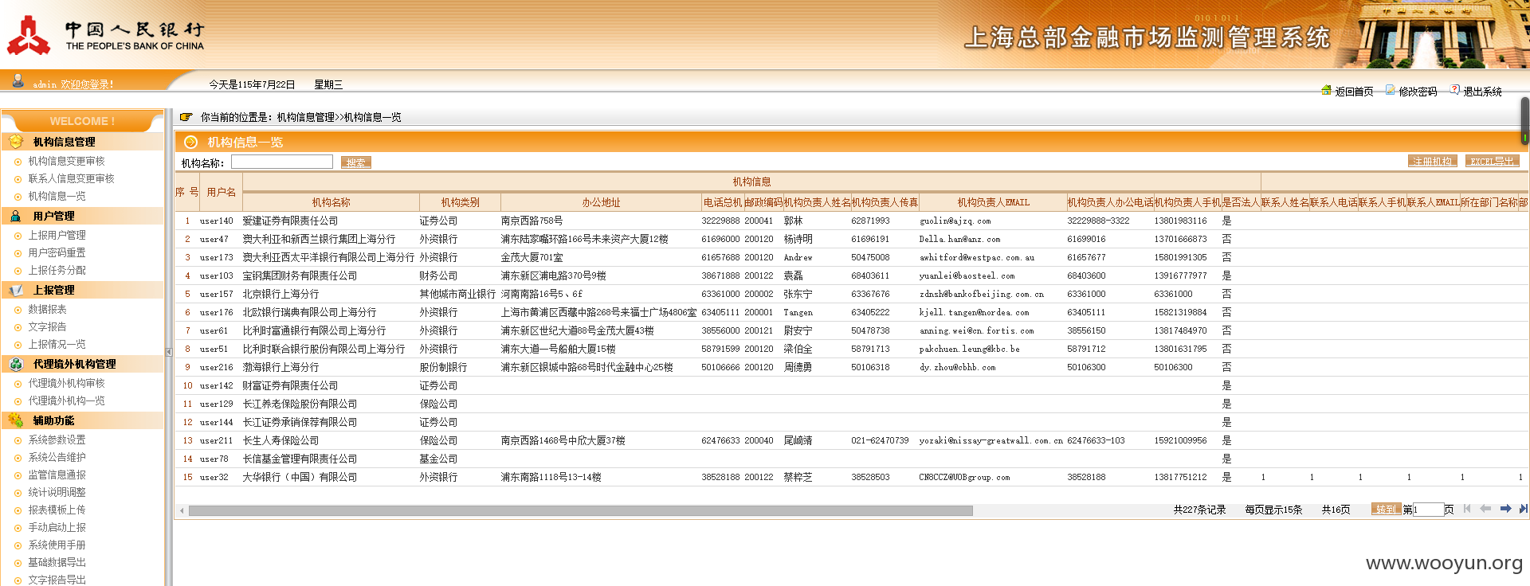Screen dimensions: 1530x586
Task: Click the EXCEL导出 export button
Action: [1492, 161]
